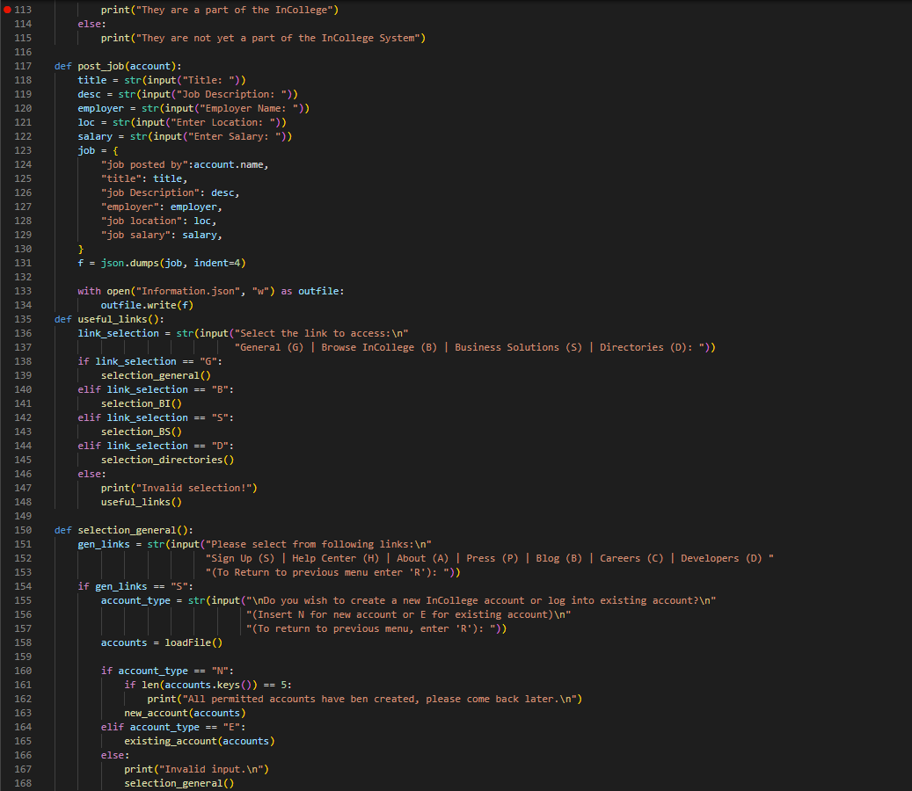Click 'gen_links = str(input(' line

click(255, 544)
